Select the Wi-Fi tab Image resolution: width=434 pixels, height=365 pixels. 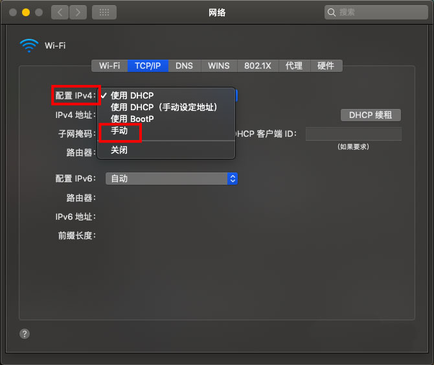[x=109, y=66]
